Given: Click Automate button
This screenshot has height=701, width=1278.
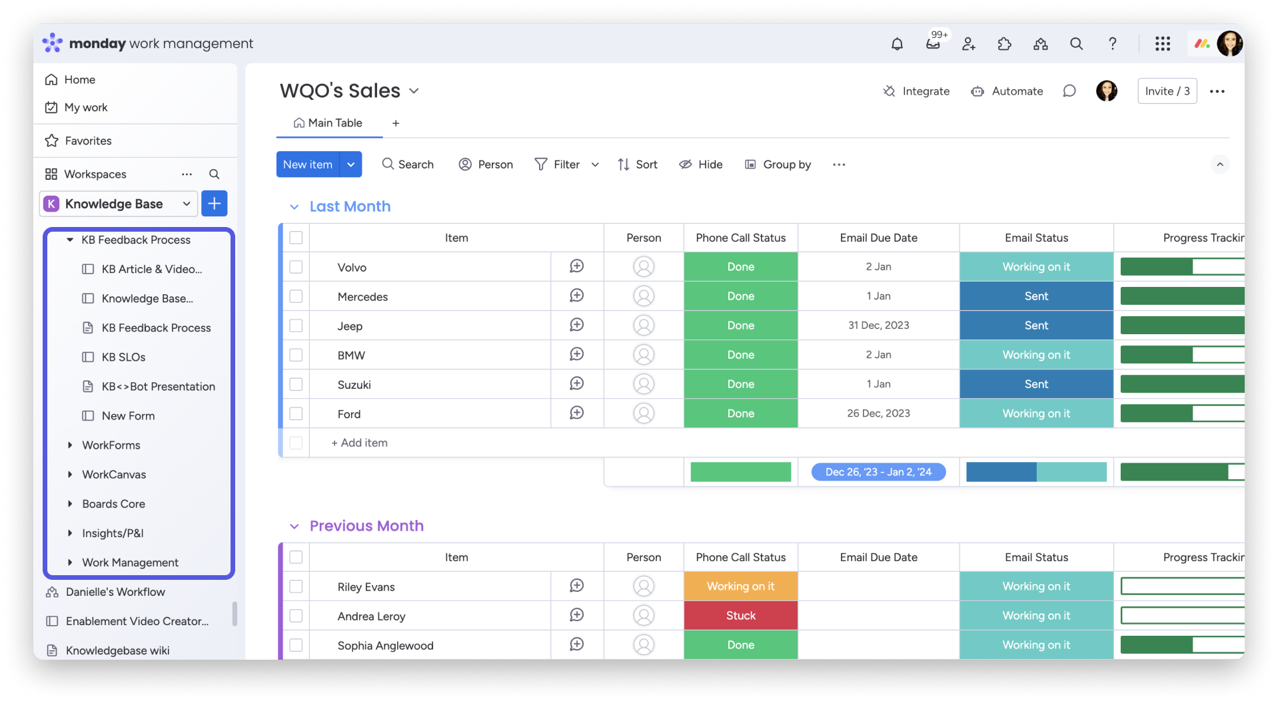Looking at the screenshot, I should click(1007, 91).
